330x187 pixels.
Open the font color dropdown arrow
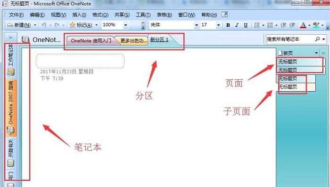(309, 25)
